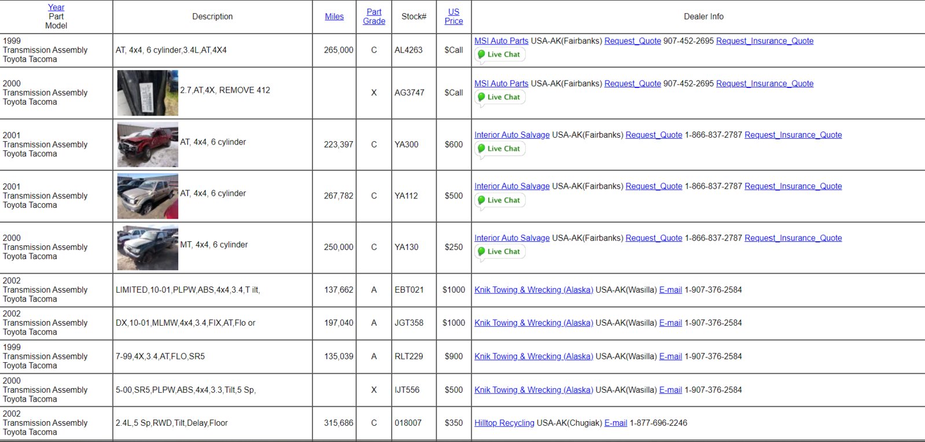Viewport: 925px width, 442px height.
Task: Open red truck photo for stock YA300
Action: [148, 145]
